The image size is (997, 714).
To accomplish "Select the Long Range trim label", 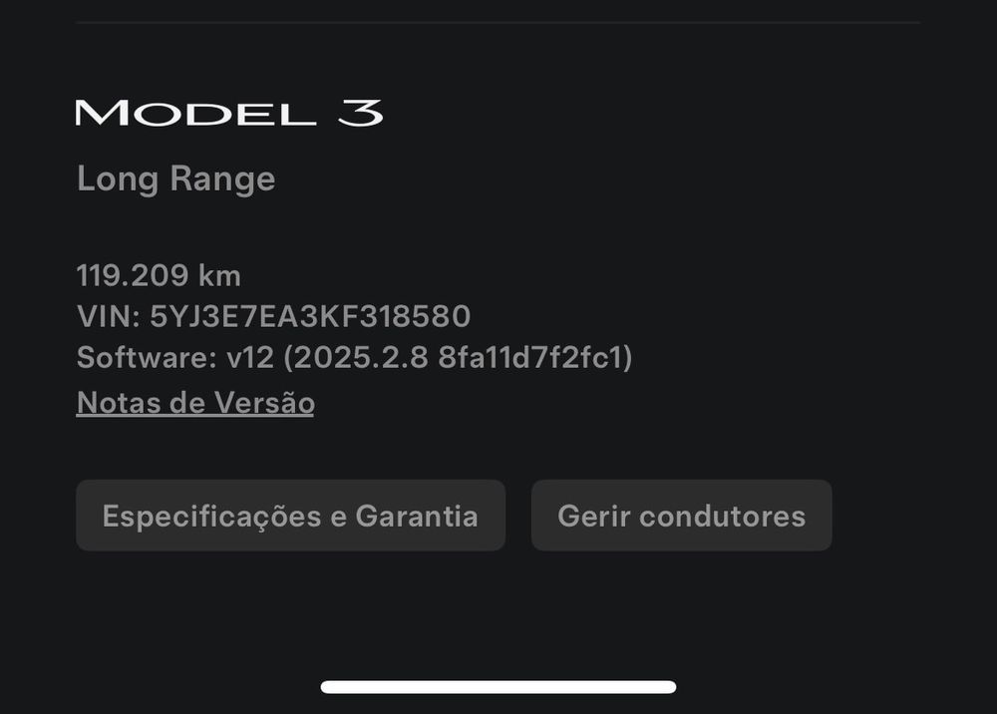I will (176, 178).
